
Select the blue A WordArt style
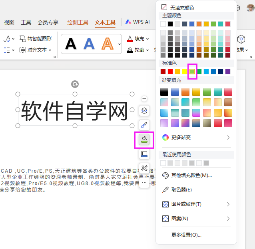[89, 44]
